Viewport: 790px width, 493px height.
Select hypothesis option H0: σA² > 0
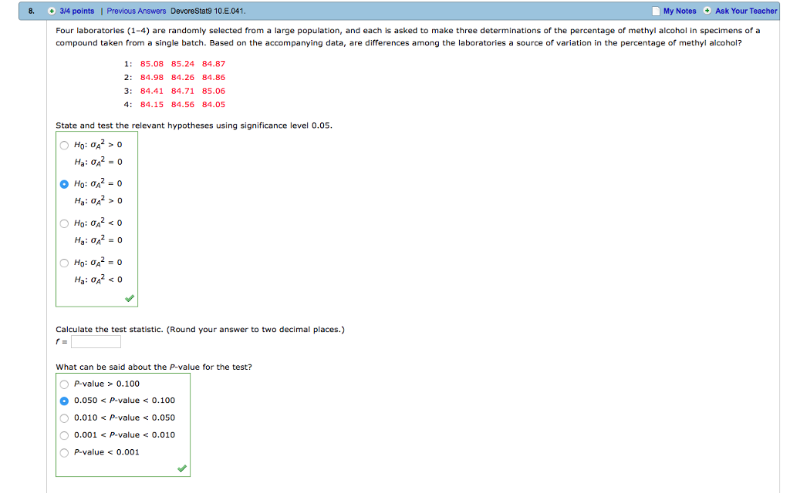coord(64,144)
